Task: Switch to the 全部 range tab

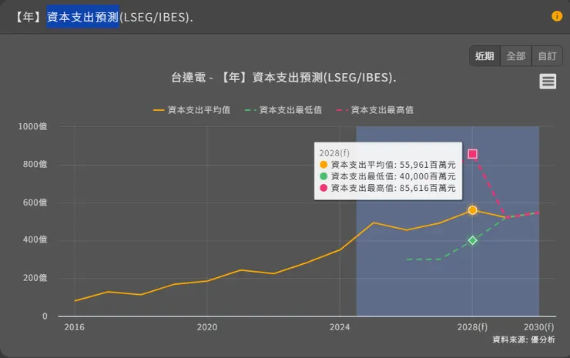Action: [516, 56]
